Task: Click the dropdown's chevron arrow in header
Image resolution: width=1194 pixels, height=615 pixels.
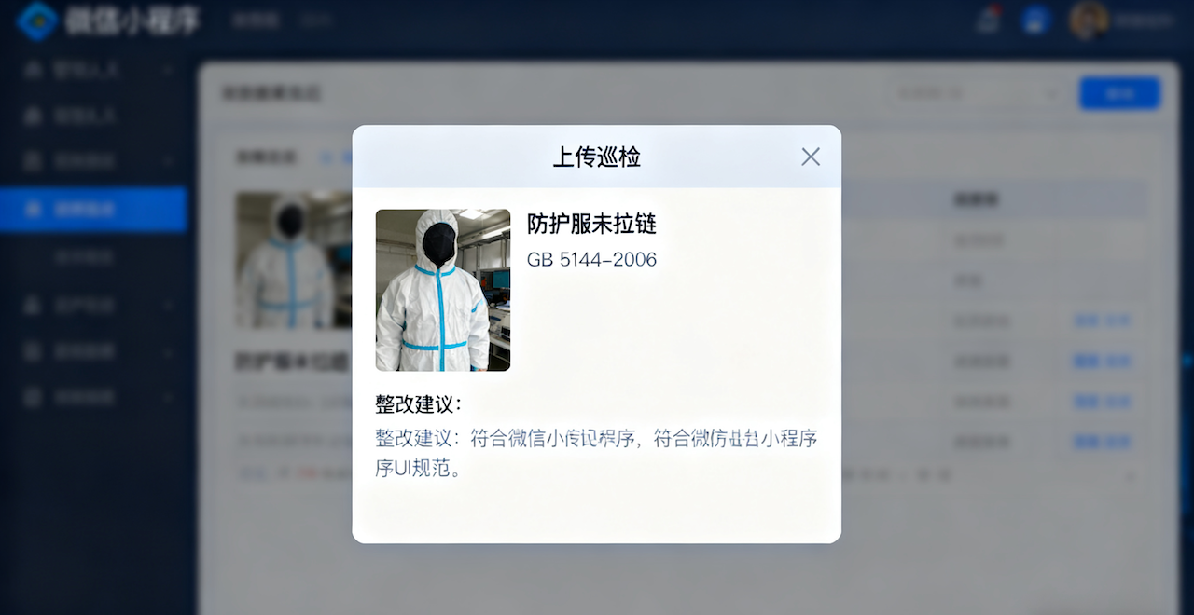Action: pos(1052,93)
